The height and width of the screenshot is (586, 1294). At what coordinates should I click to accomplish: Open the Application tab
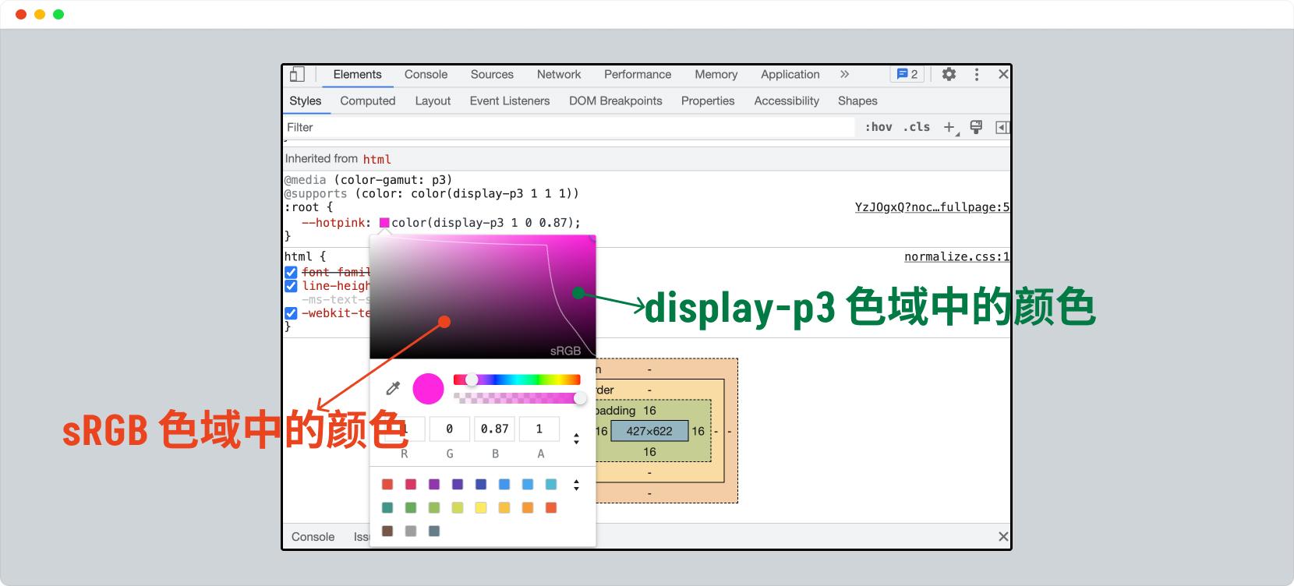(x=790, y=74)
